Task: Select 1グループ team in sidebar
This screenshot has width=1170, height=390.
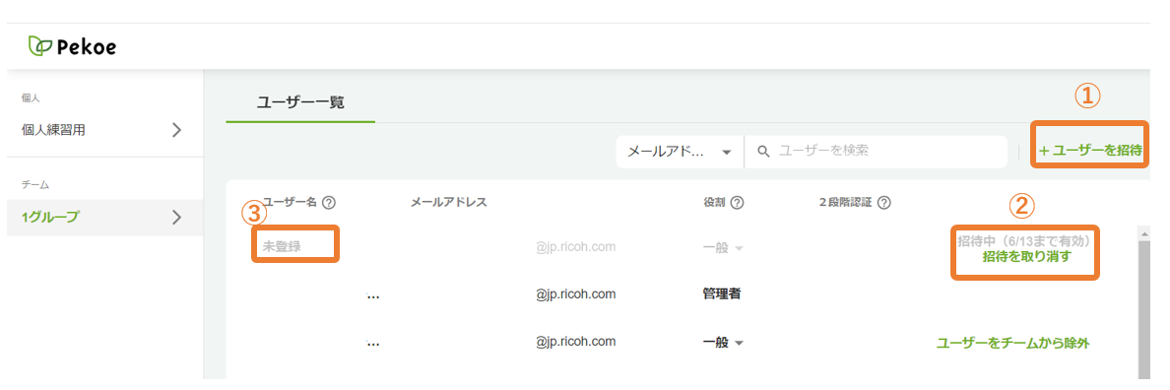Action: 104,217
